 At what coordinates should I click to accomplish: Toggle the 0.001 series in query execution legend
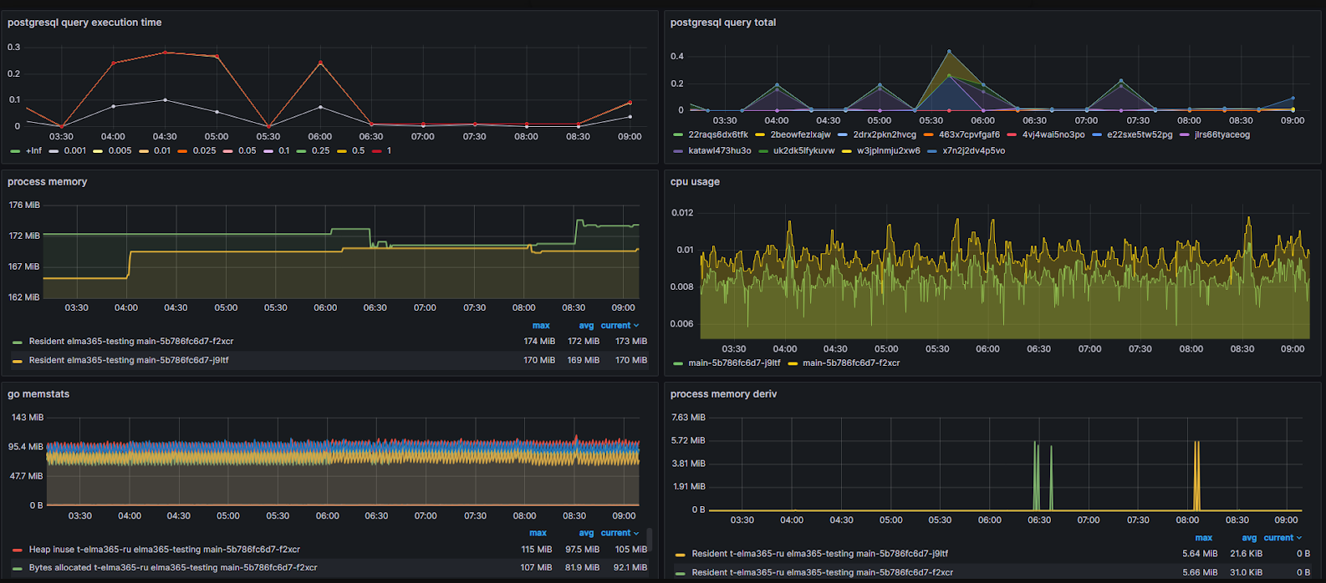[x=74, y=151]
